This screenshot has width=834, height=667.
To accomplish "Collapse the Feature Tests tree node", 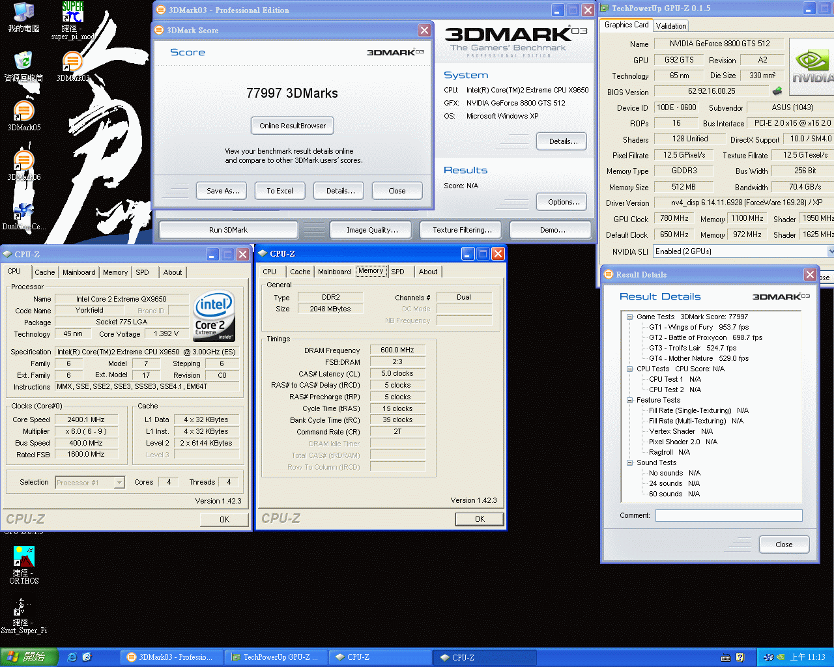I will (630, 400).
